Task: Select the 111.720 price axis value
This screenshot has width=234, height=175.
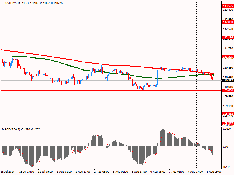Action: coord(228,48)
